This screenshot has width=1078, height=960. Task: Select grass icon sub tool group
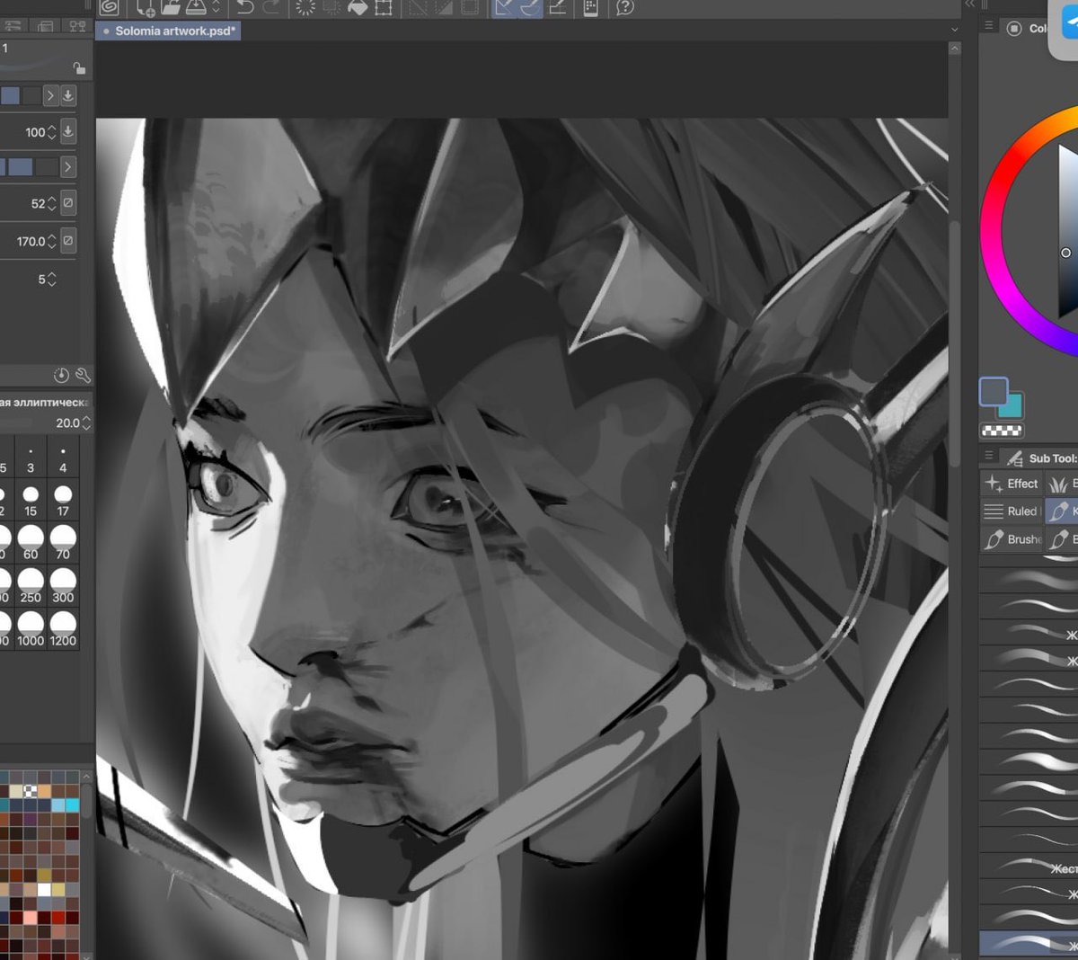coord(1062,484)
